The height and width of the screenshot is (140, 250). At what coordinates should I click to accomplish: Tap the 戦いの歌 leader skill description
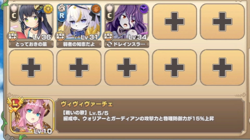[138, 116]
